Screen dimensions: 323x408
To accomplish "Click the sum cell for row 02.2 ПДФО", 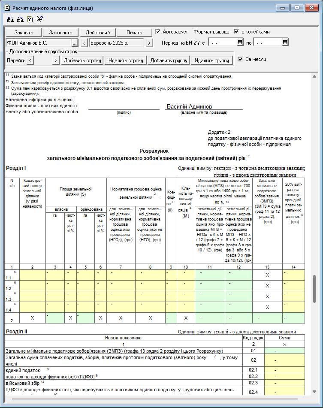I will [x=284, y=377].
